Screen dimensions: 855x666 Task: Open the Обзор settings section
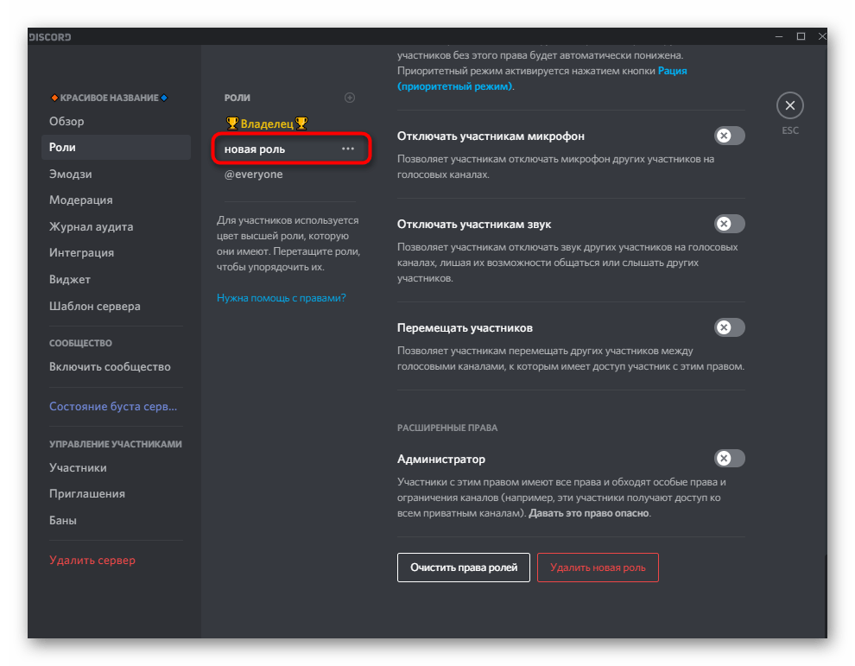67,121
